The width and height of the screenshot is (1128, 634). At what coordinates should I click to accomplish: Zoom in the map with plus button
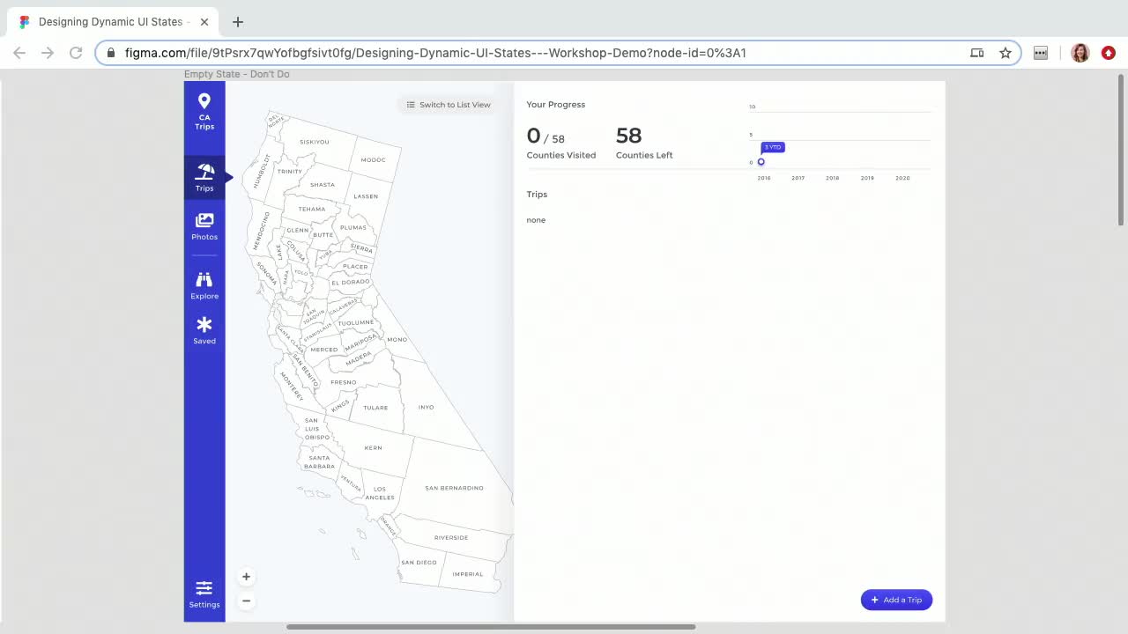(246, 577)
